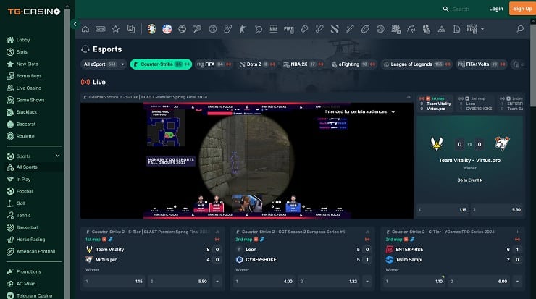Select the FIFA esport icon in toolbar
Viewport: 536px width, 299px height.
pyautogui.click(x=289, y=30)
